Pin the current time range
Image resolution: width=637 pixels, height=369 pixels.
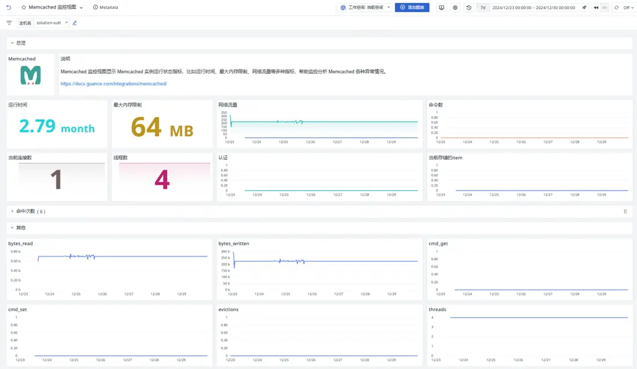(x=584, y=8)
